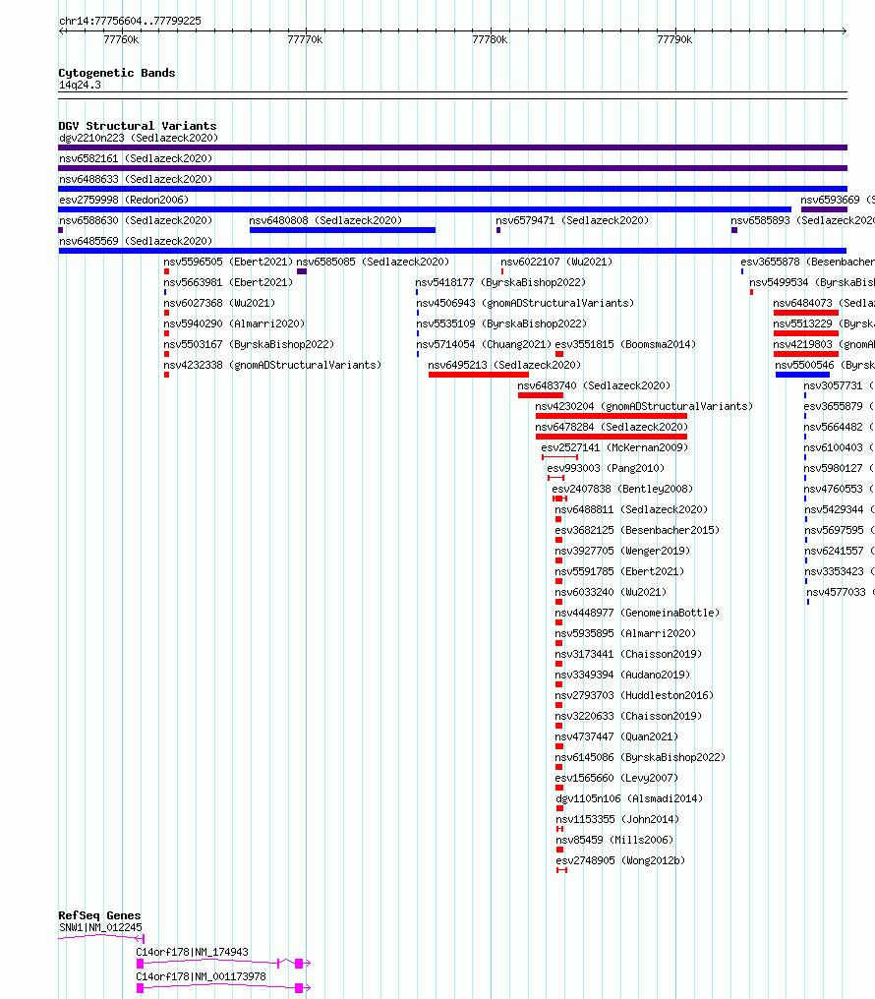Screen dimensions: 875x999
Task: Open nsv4577033 variant label
Action: 840,593
